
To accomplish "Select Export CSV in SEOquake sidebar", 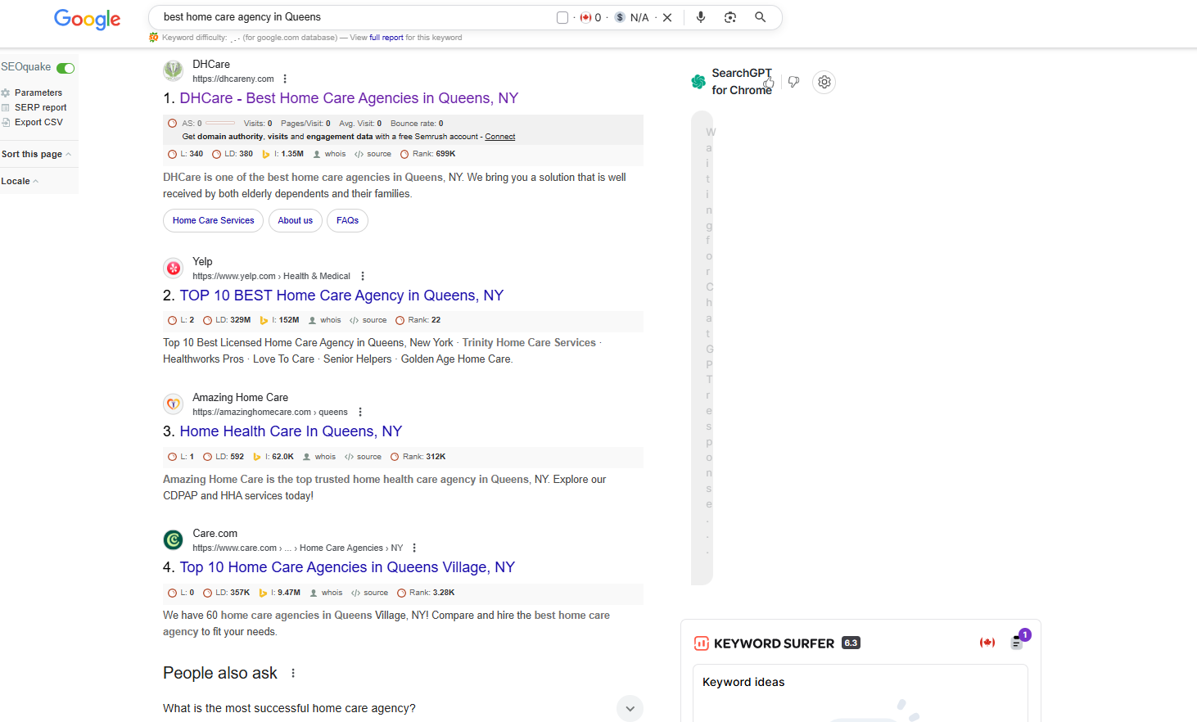I will pyautogui.click(x=38, y=122).
